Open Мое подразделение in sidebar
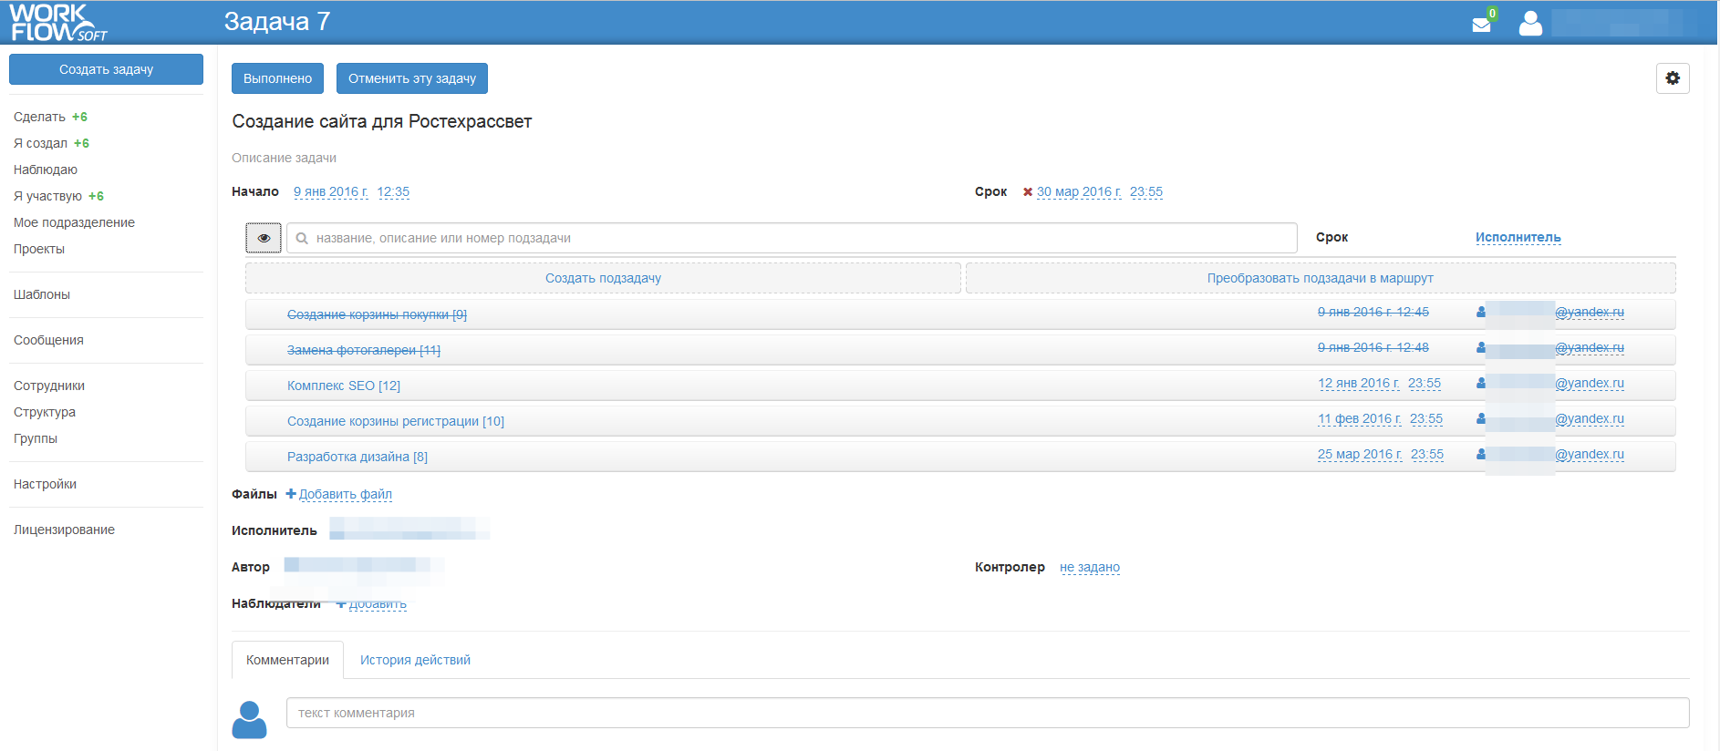 [x=74, y=222]
